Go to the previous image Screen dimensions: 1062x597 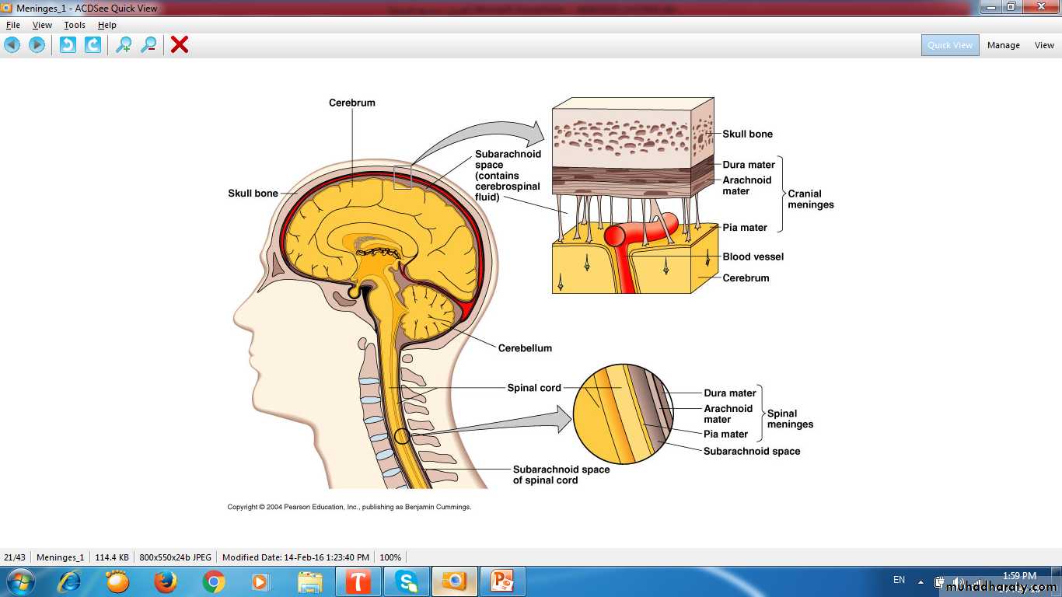click(x=12, y=45)
